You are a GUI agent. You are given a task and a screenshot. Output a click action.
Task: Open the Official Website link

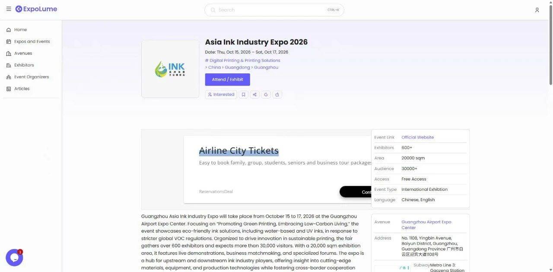pos(417,137)
